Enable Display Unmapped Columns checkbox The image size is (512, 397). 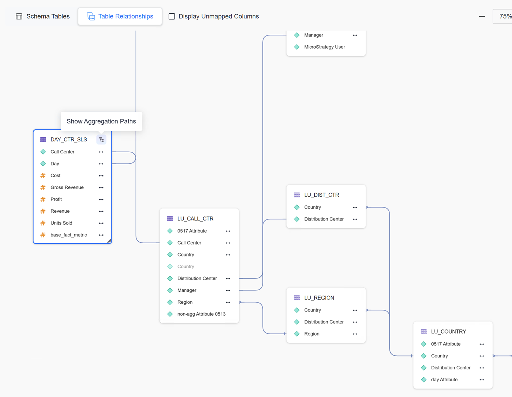coord(172,16)
